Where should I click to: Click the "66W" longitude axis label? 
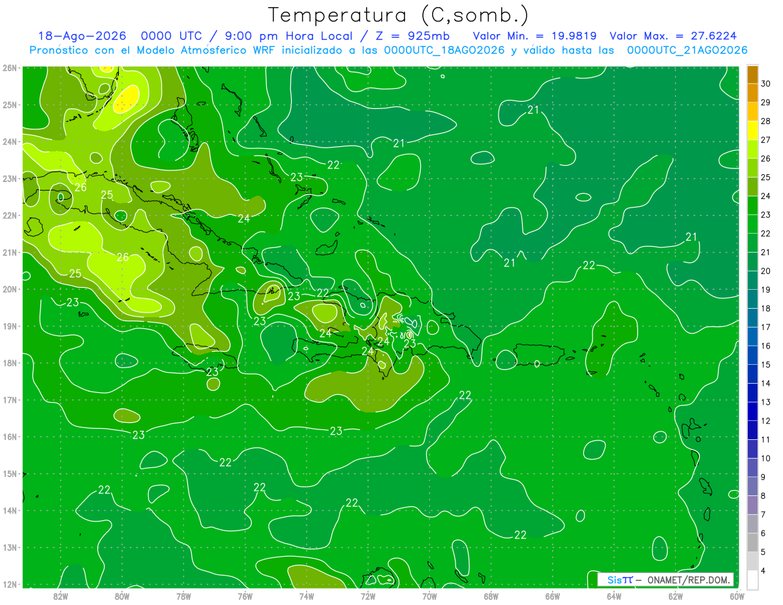pos(553,595)
